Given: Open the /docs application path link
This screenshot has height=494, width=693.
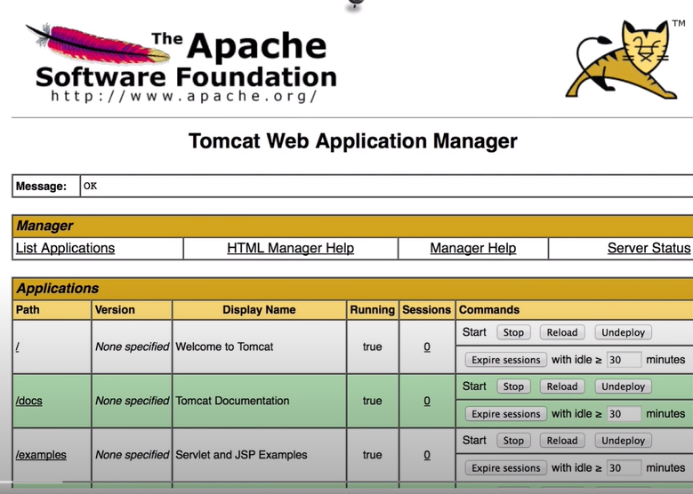Looking at the screenshot, I should click(29, 401).
